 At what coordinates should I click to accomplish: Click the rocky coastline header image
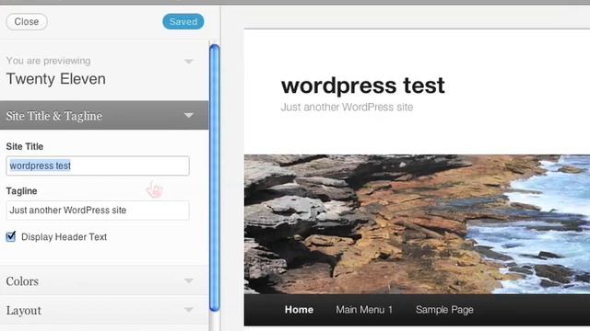[x=417, y=224]
